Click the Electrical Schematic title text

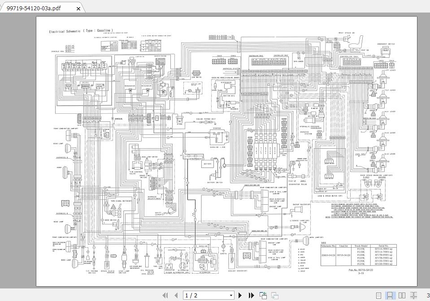coord(81,31)
